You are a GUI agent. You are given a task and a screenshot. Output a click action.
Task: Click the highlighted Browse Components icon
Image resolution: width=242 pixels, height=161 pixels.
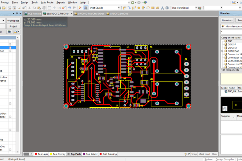point(86,8)
